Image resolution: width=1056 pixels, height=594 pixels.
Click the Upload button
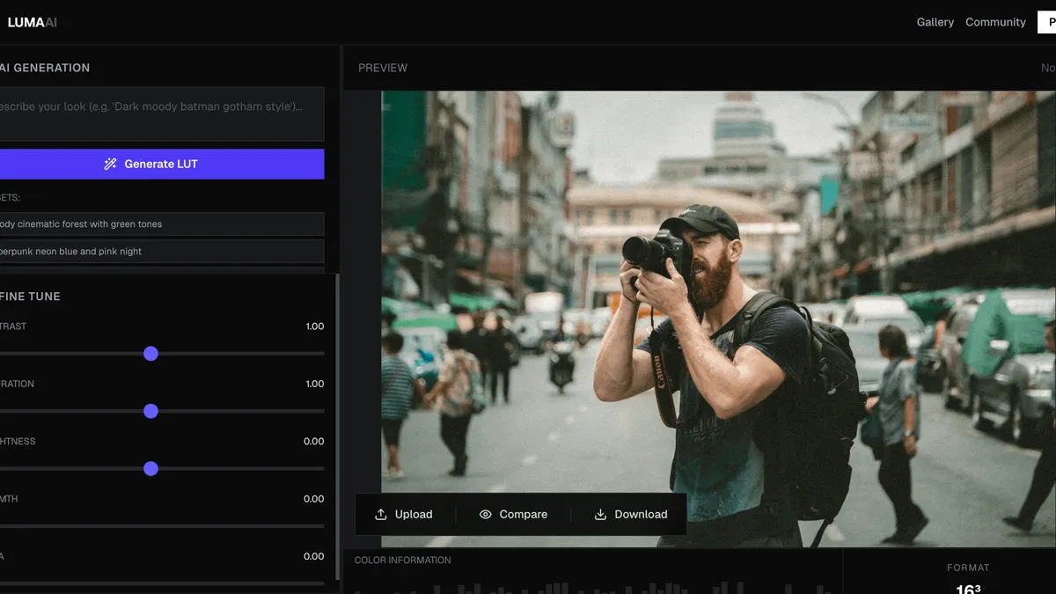coord(404,514)
